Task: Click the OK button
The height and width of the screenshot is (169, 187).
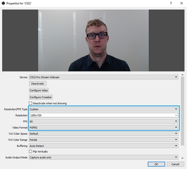Action: (x=156, y=164)
